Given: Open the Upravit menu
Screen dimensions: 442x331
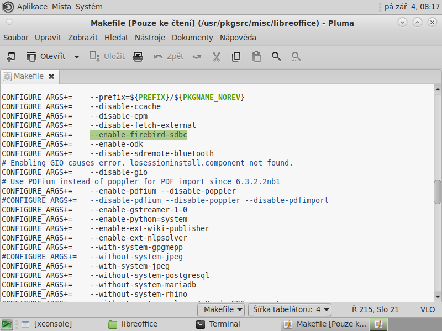Looking at the screenshot, I should 48,38.
